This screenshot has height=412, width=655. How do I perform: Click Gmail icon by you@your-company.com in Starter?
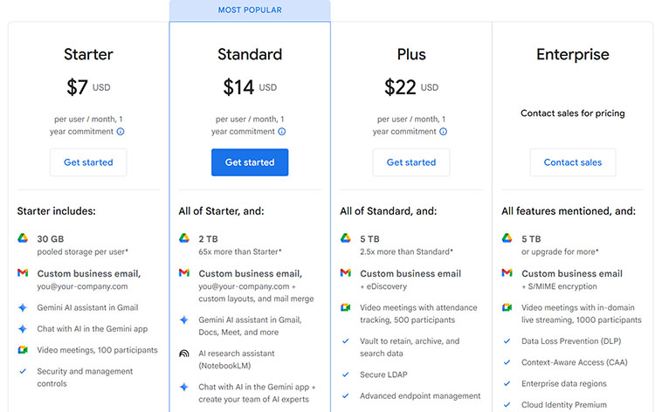click(23, 273)
